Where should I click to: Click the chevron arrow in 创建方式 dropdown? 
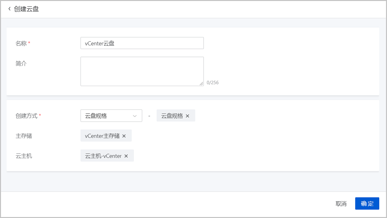point(134,116)
